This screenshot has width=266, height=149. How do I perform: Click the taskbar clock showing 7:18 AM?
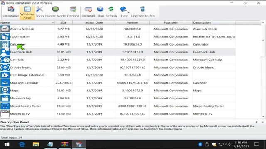coord(241,144)
